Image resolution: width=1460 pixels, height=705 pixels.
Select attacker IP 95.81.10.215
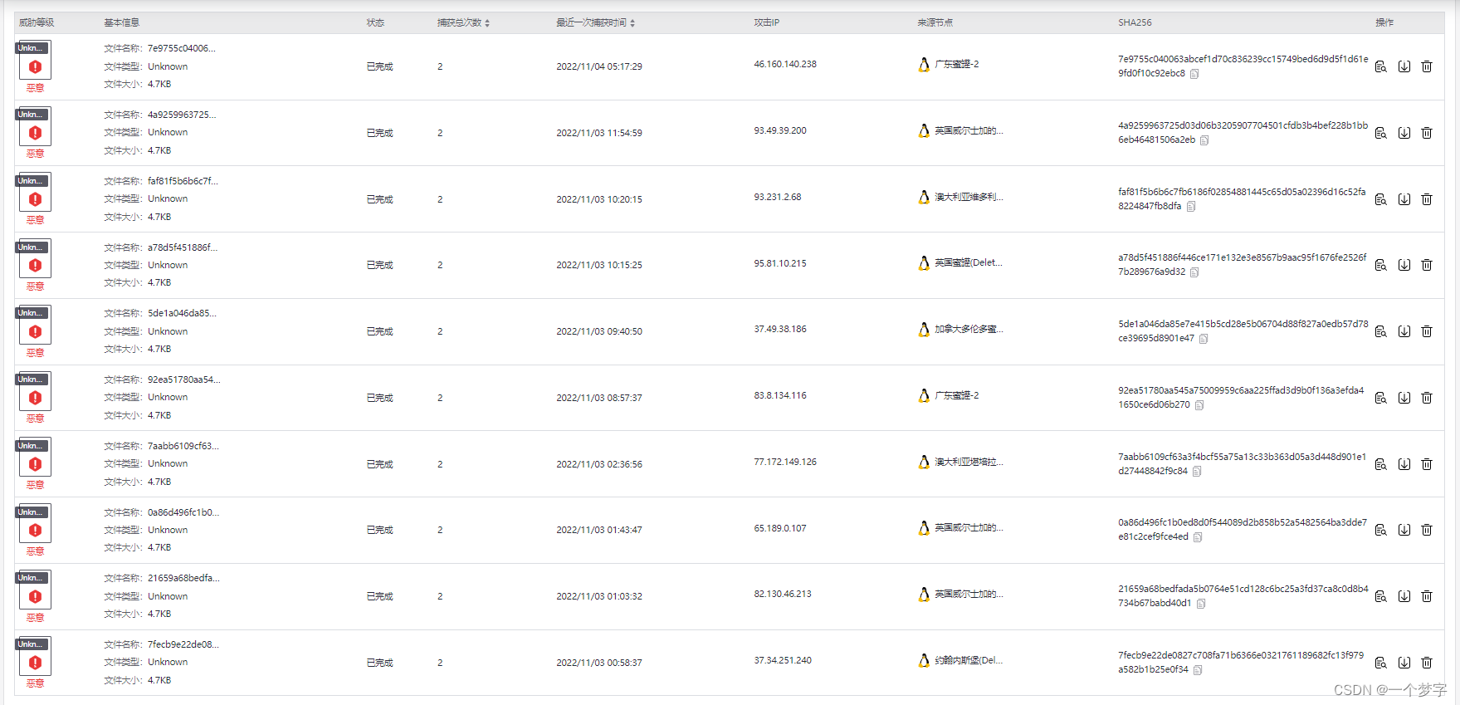pyautogui.click(x=780, y=263)
